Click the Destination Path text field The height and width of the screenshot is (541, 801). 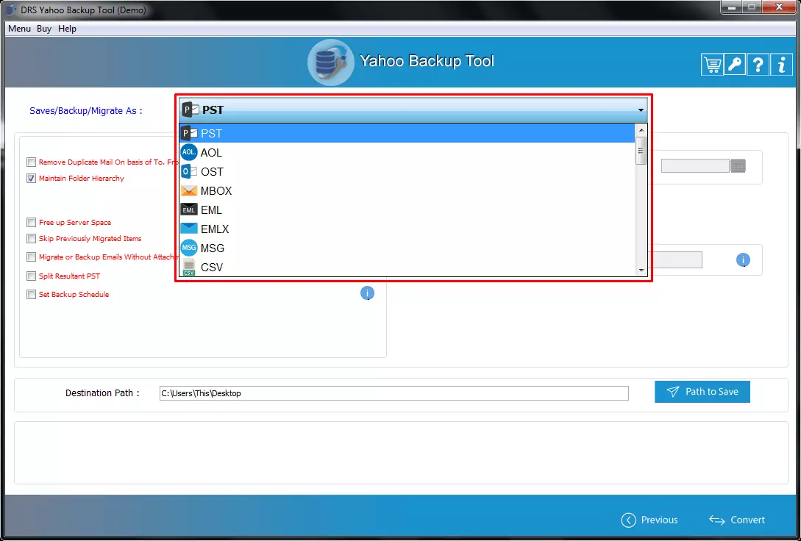pyautogui.click(x=394, y=393)
